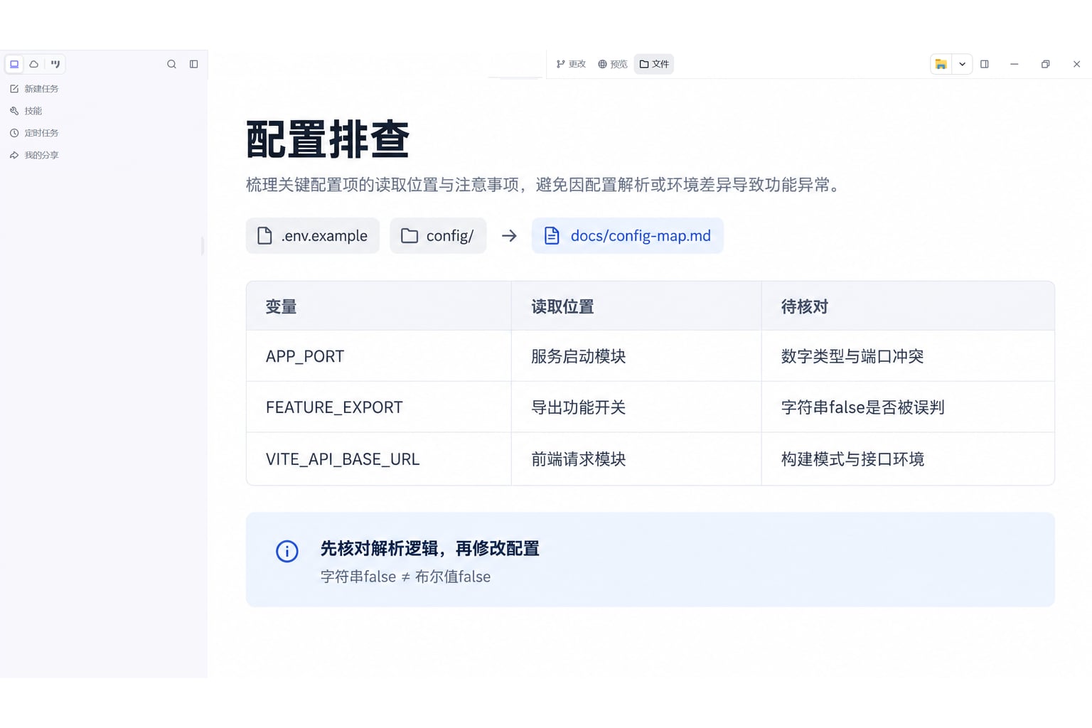
Task: Click the 配置排查 page heading
Action: tap(328, 139)
